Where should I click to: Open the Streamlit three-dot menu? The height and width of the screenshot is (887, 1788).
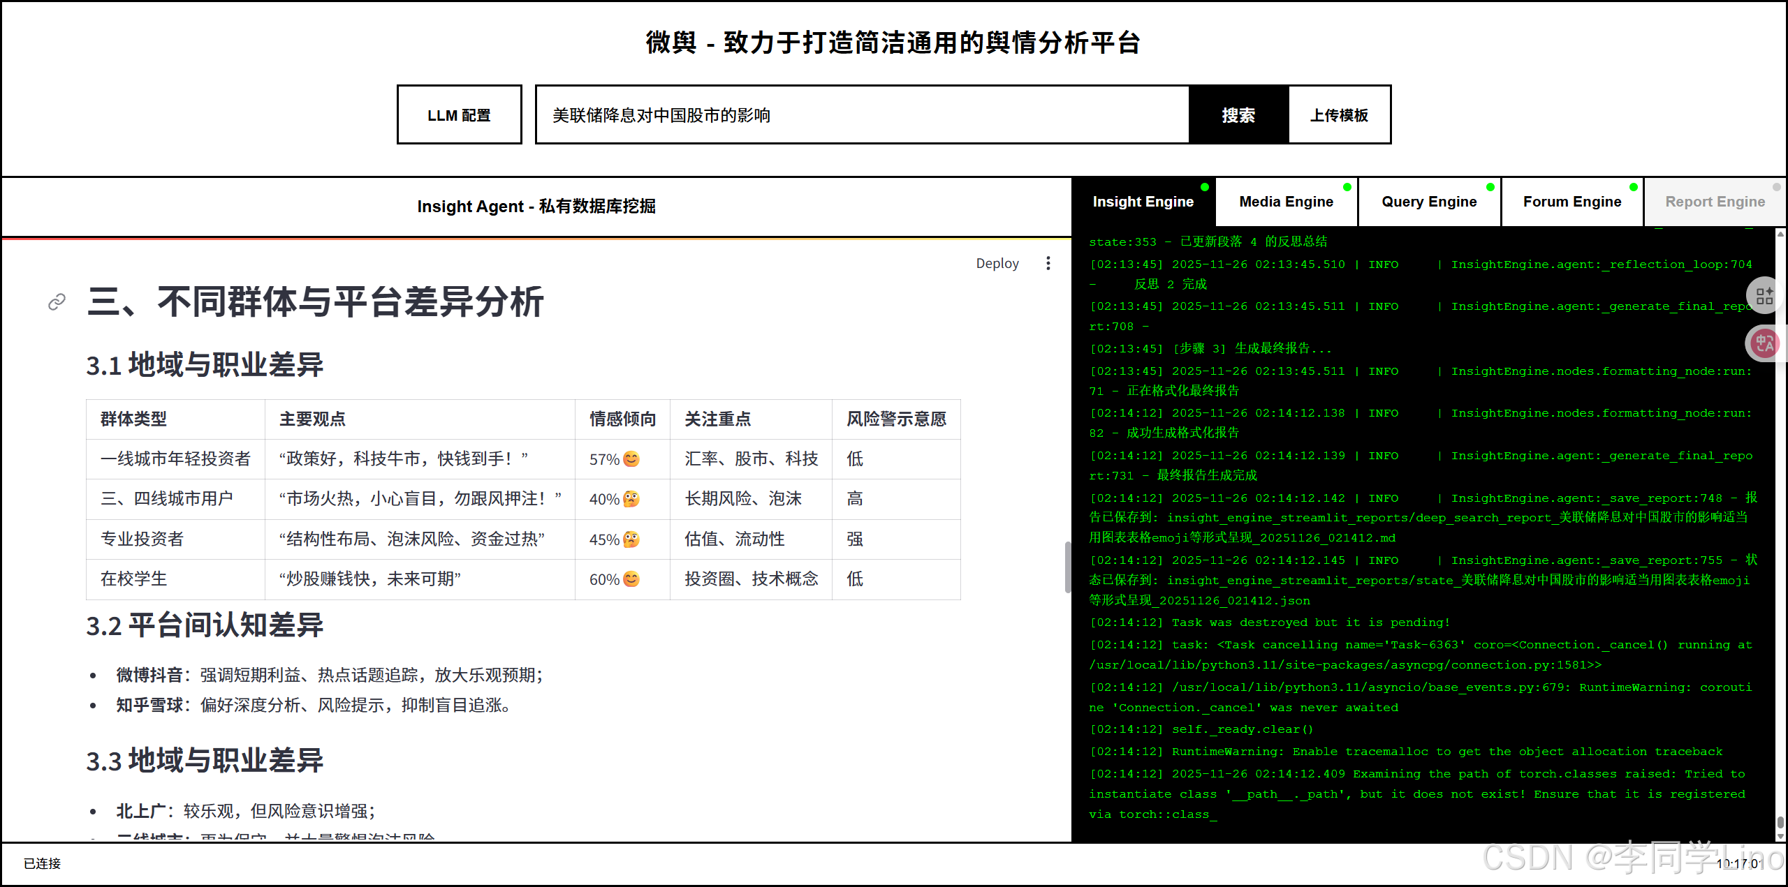(x=1048, y=263)
